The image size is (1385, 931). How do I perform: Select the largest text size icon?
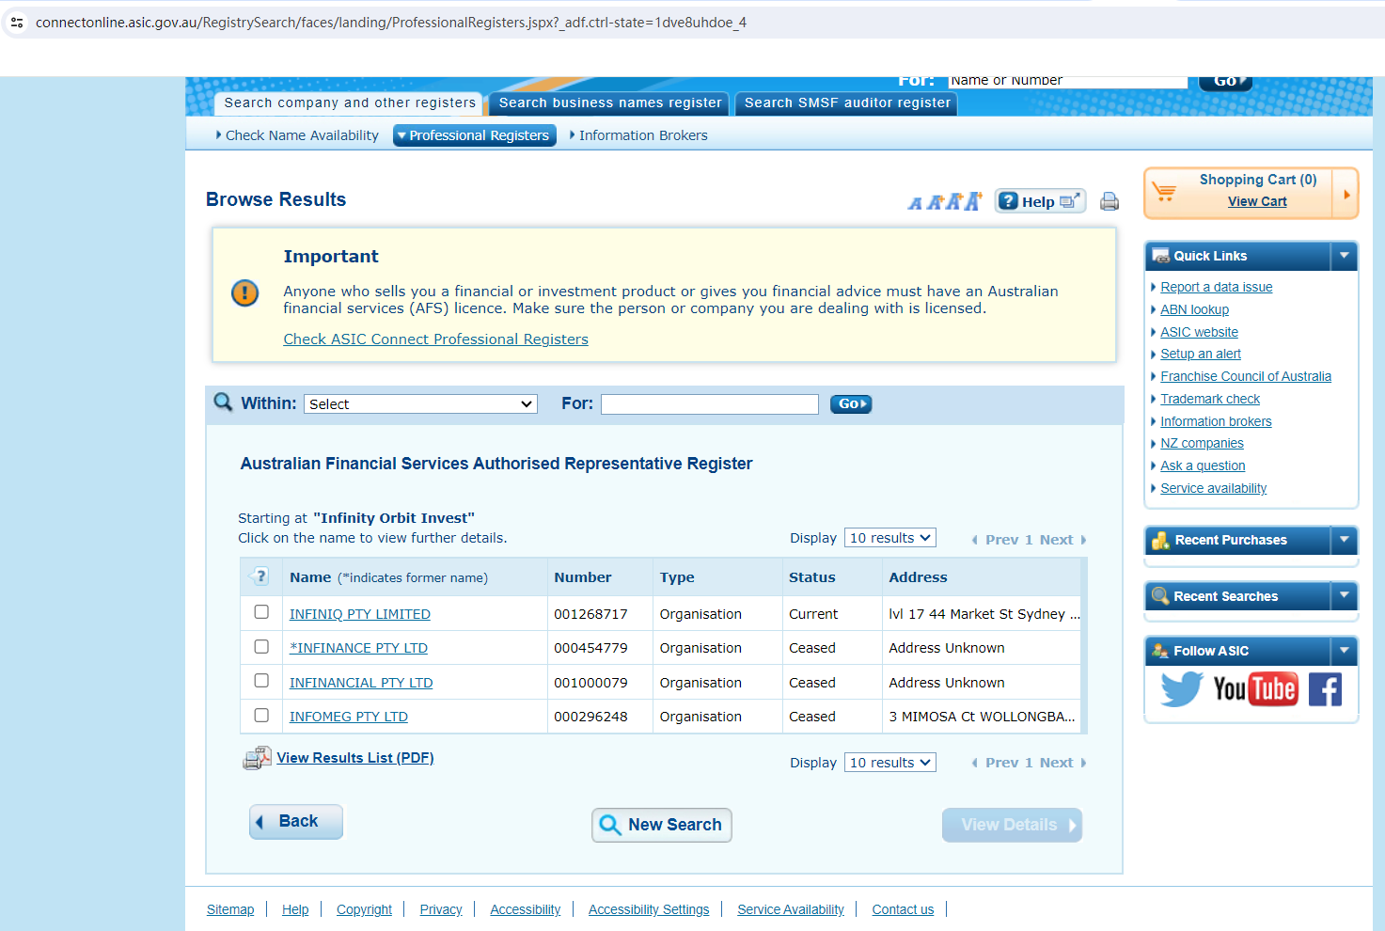973,200
